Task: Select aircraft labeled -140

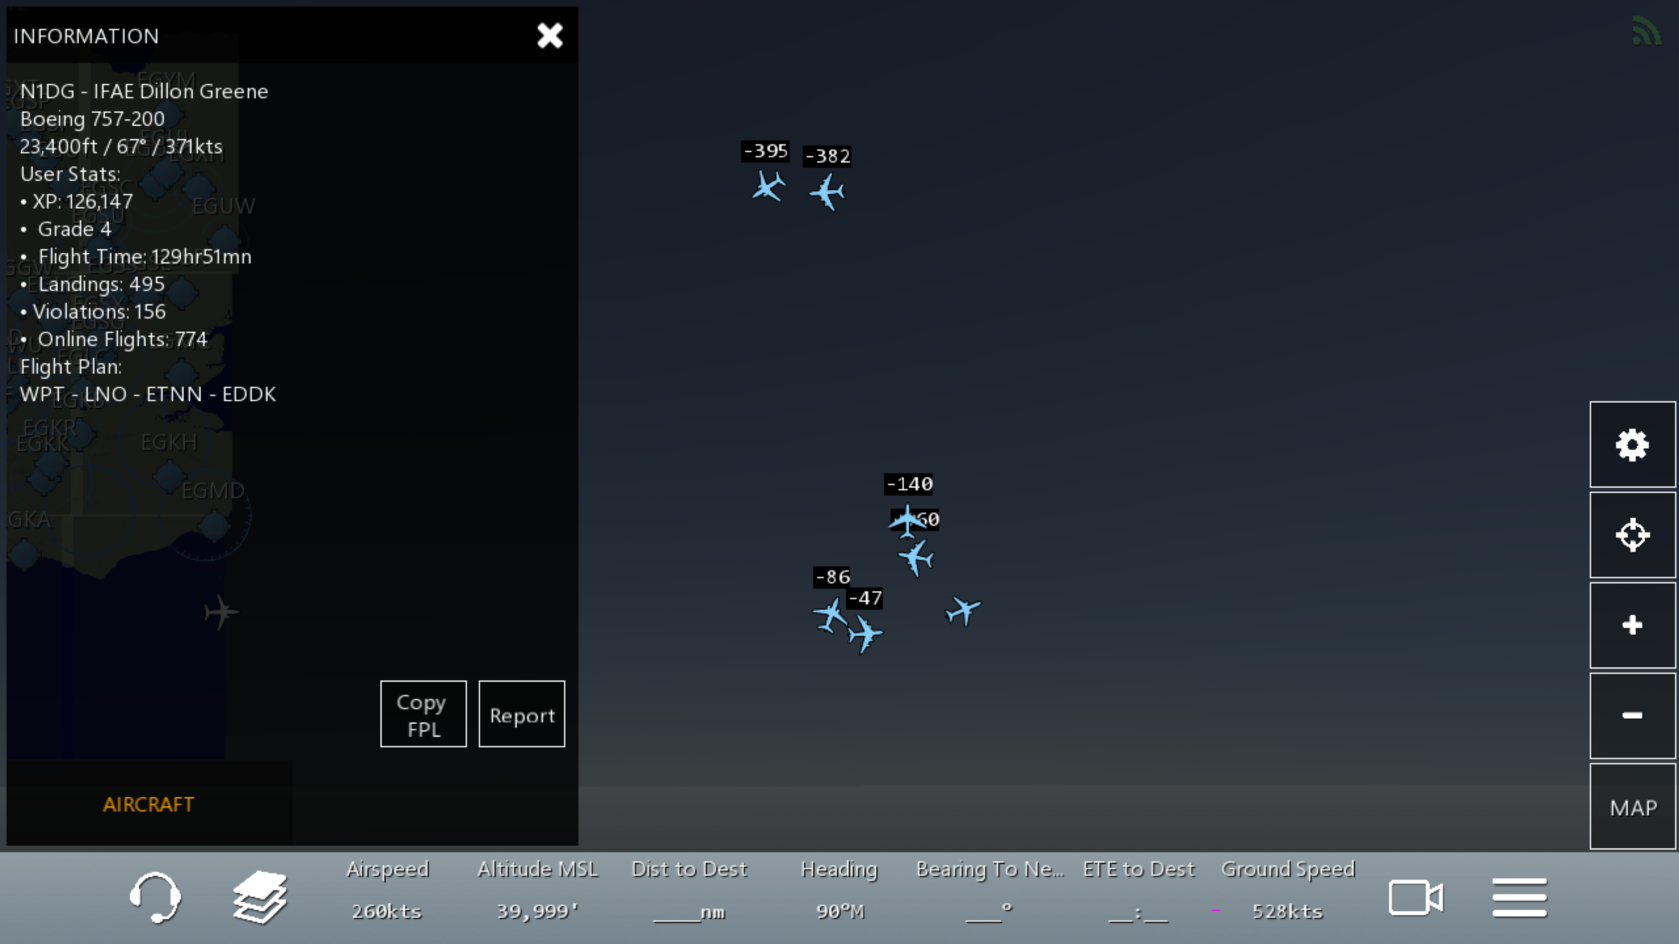Action: tap(907, 520)
